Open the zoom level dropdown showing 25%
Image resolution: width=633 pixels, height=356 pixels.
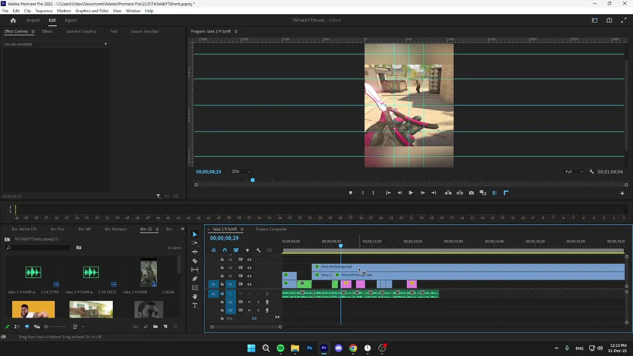point(241,172)
